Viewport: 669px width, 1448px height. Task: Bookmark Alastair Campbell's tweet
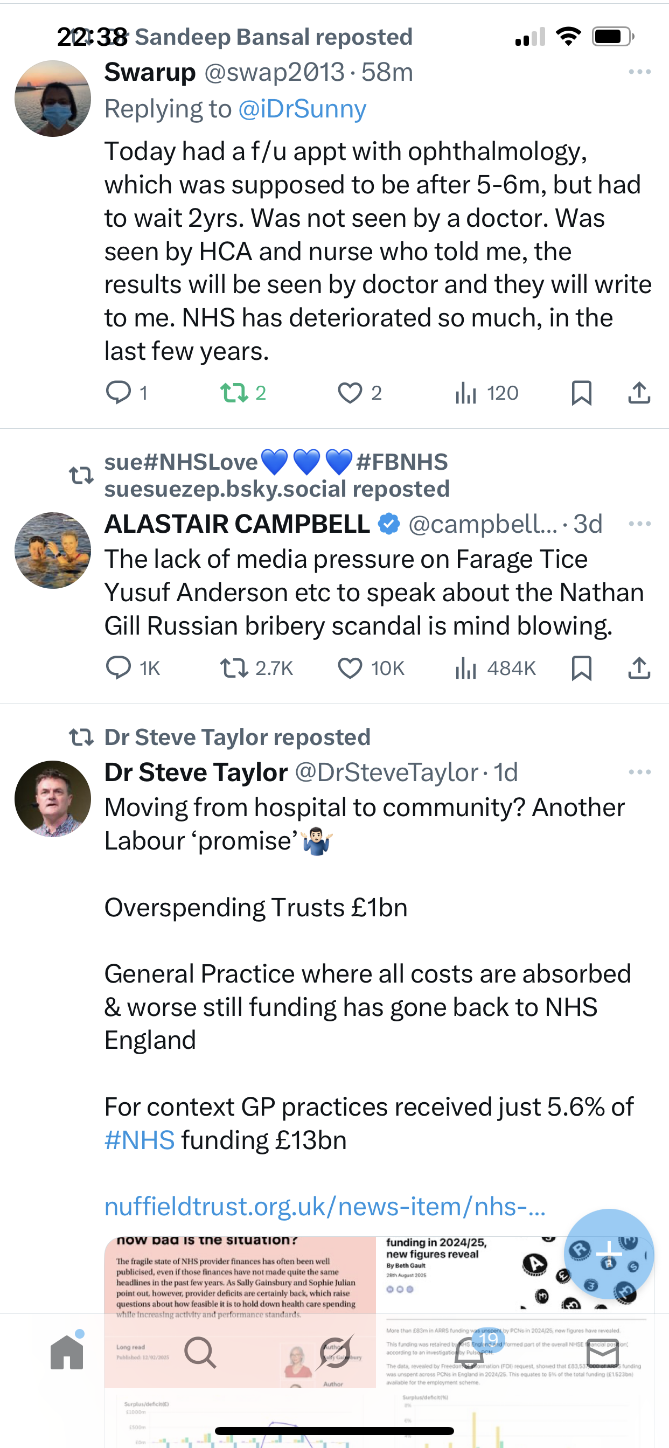pos(581,668)
